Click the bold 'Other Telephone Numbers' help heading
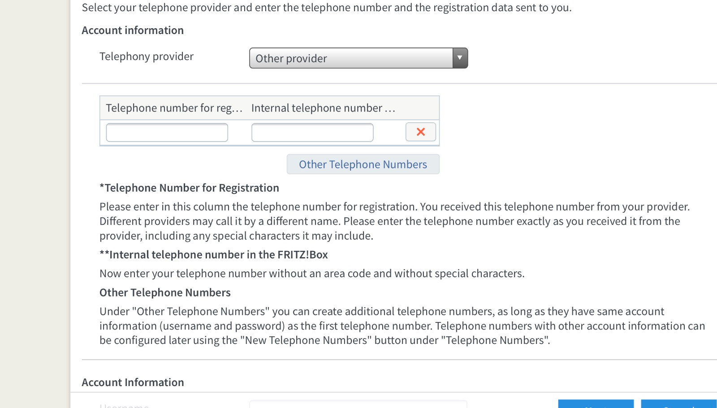Screen dimensions: 717x408 tap(165, 292)
